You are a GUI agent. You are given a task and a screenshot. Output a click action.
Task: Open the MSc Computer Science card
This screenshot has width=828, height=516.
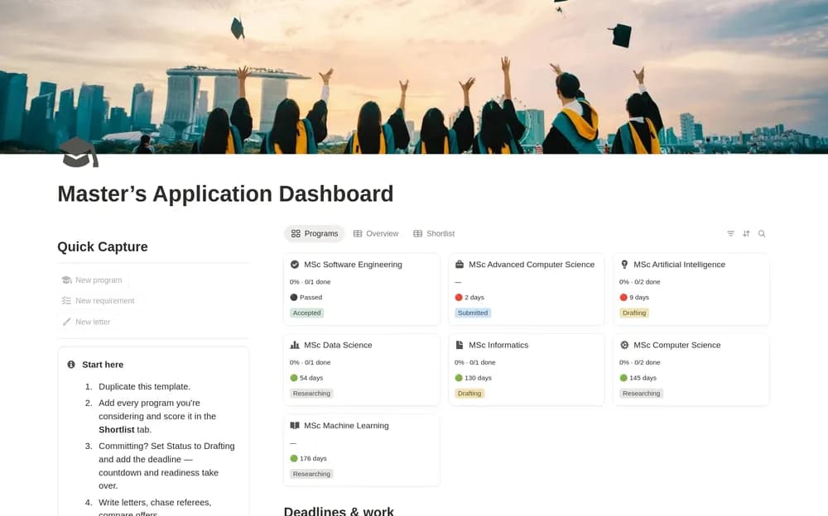coord(691,370)
